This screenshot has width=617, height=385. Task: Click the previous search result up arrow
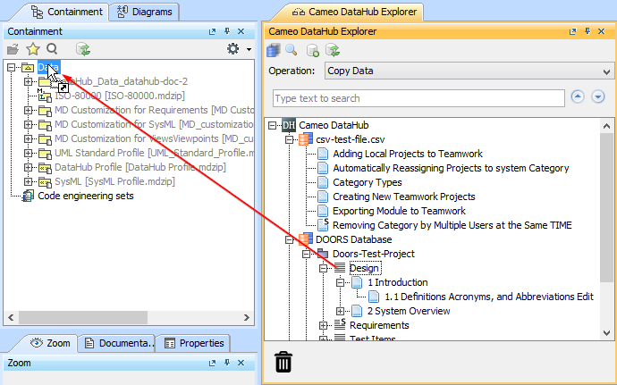point(578,96)
